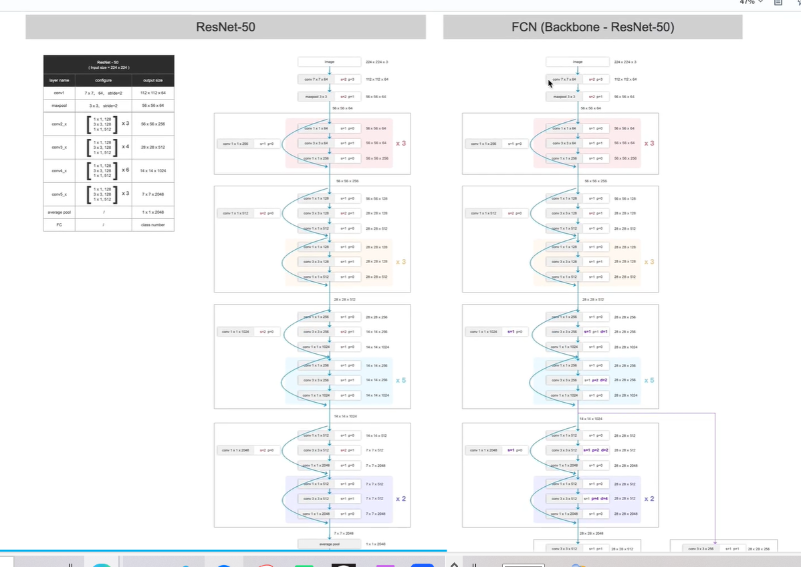The width and height of the screenshot is (801, 567).
Task: Click "maxpool 3 x 3" box in ResNet-50 diagram
Action: point(316,96)
